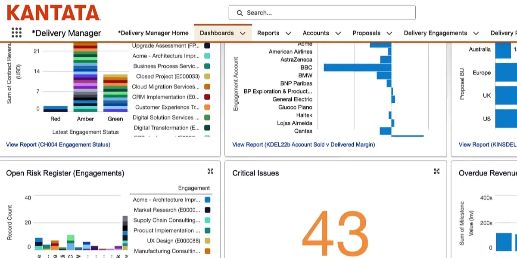The width and height of the screenshot is (517, 258).
Task: Click the Giuoco Piano account label
Action: (x=296, y=107)
